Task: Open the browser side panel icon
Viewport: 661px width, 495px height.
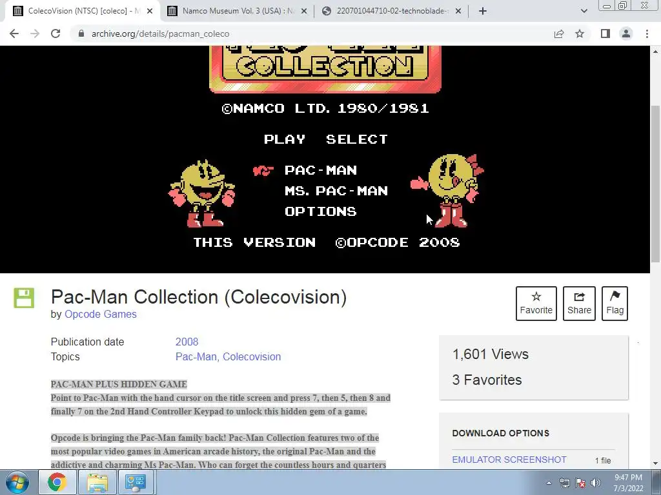Action: [605, 34]
